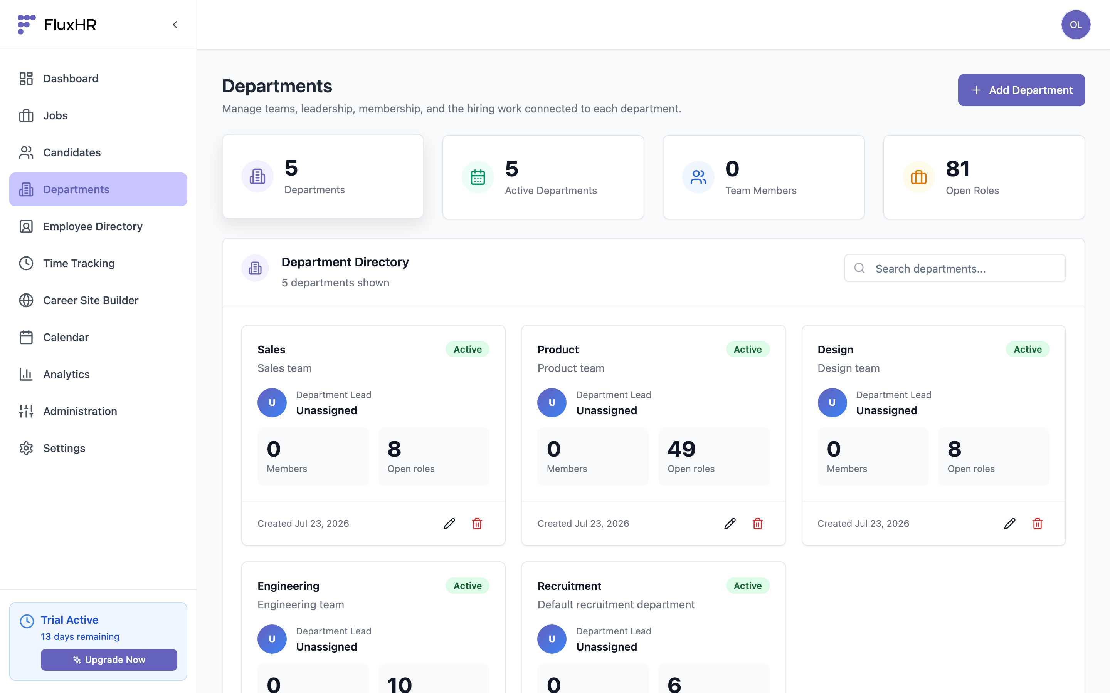Open Career Site Builder page
The width and height of the screenshot is (1110, 693).
click(98, 300)
